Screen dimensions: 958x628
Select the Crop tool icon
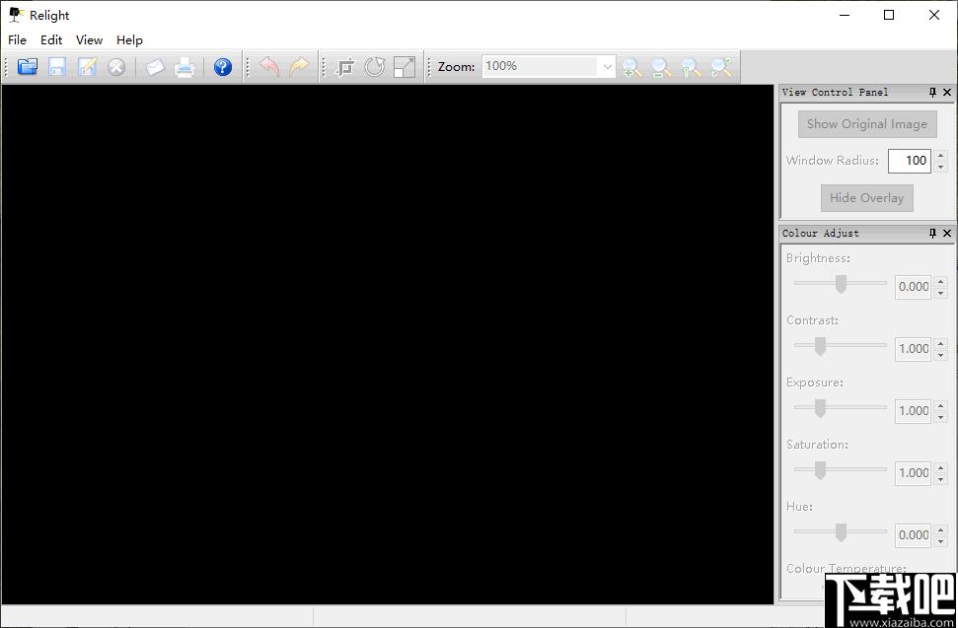(x=345, y=66)
